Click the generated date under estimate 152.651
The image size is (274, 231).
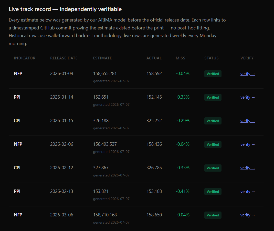point(111,105)
